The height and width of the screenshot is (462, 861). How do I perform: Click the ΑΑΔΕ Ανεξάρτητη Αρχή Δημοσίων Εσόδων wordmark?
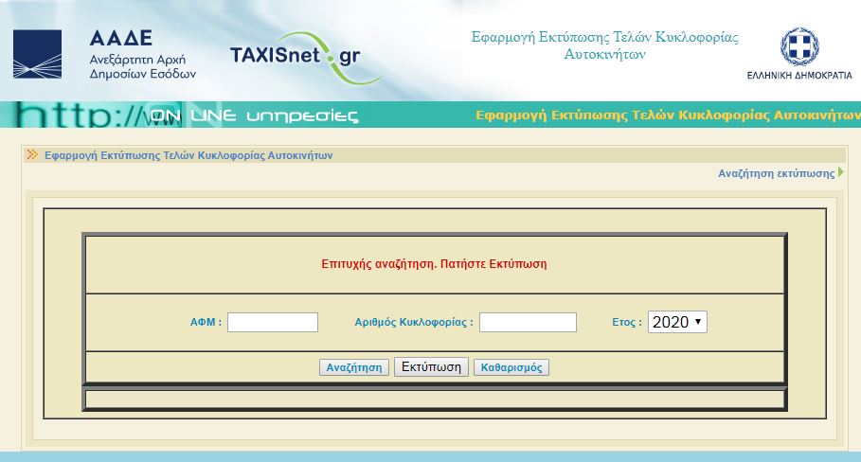click(x=141, y=55)
